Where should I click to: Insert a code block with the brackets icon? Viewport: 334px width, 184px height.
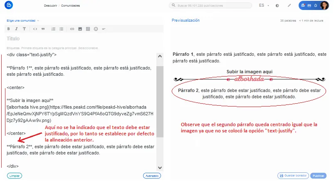pos(35,29)
